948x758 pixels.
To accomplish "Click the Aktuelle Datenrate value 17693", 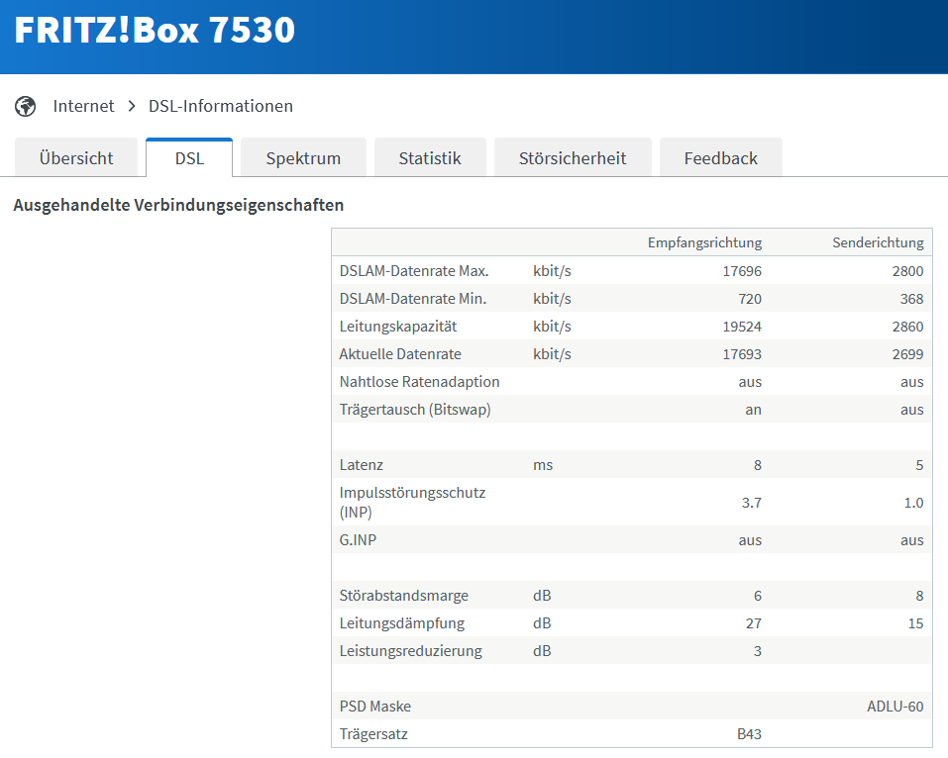I will [x=742, y=354].
